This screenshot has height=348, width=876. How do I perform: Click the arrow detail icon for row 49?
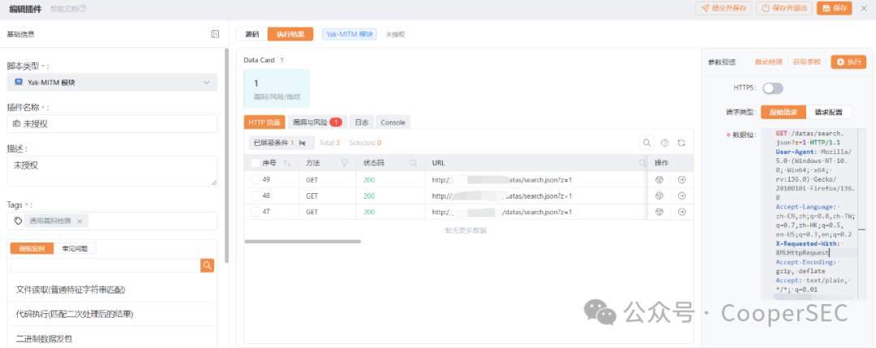point(681,180)
